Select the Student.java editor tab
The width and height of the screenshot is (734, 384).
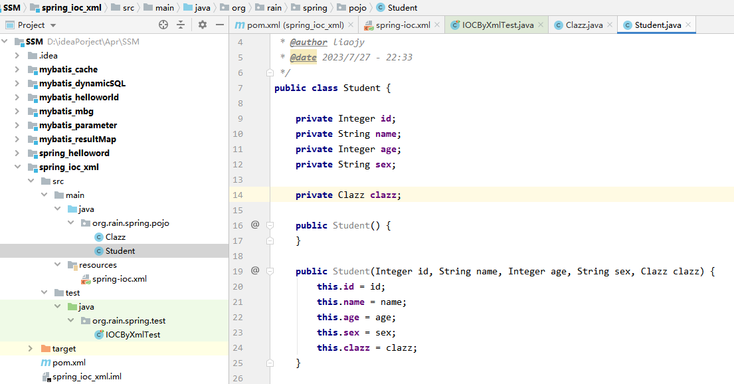(658, 25)
